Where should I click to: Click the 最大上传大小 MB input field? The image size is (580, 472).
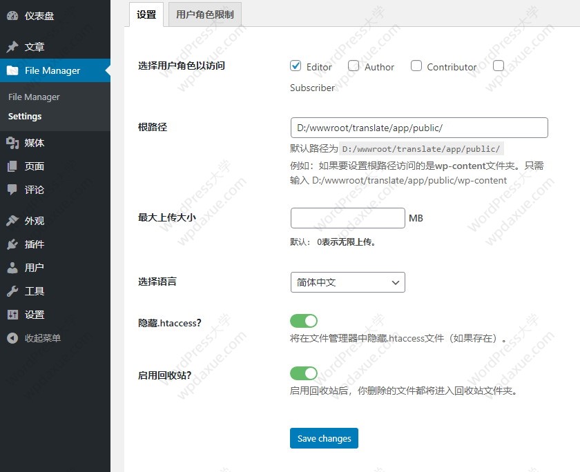(x=347, y=218)
